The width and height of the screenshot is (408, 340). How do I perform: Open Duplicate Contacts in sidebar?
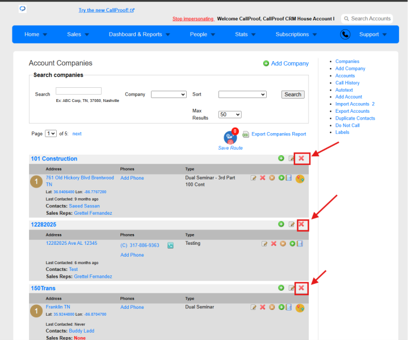pyautogui.click(x=355, y=118)
